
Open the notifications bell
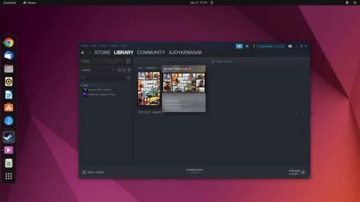coord(247,46)
